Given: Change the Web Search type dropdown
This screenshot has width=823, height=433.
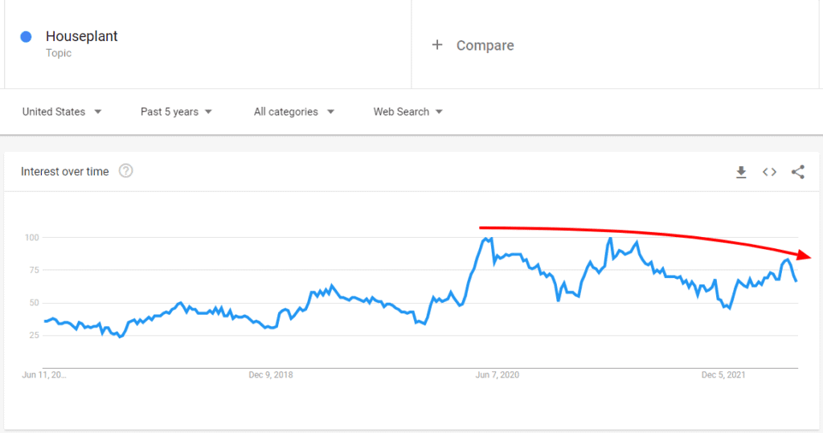Looking at the screenshot, I should tap(407, 112).
